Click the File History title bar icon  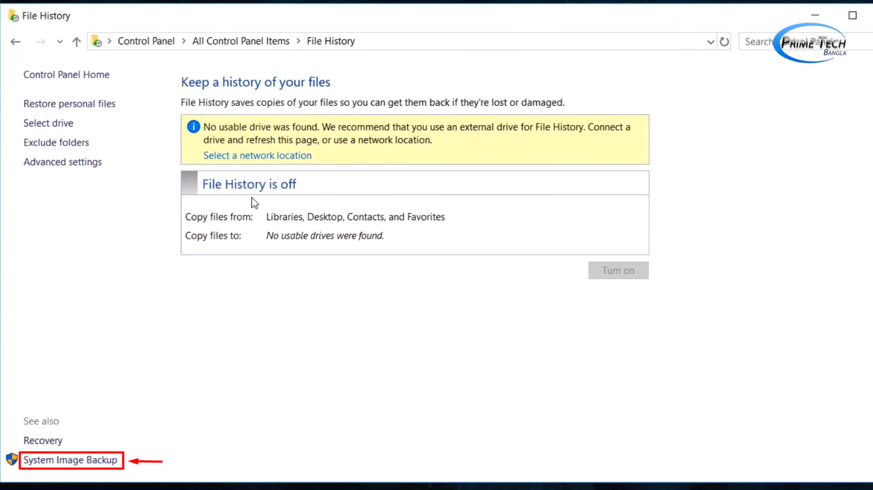pos(13,16)
